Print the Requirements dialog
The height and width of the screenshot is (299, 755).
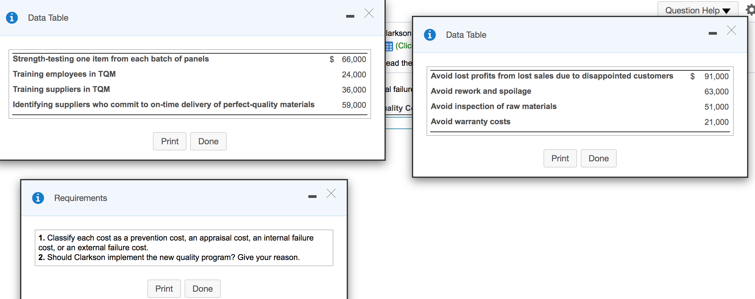click(164, 289)
